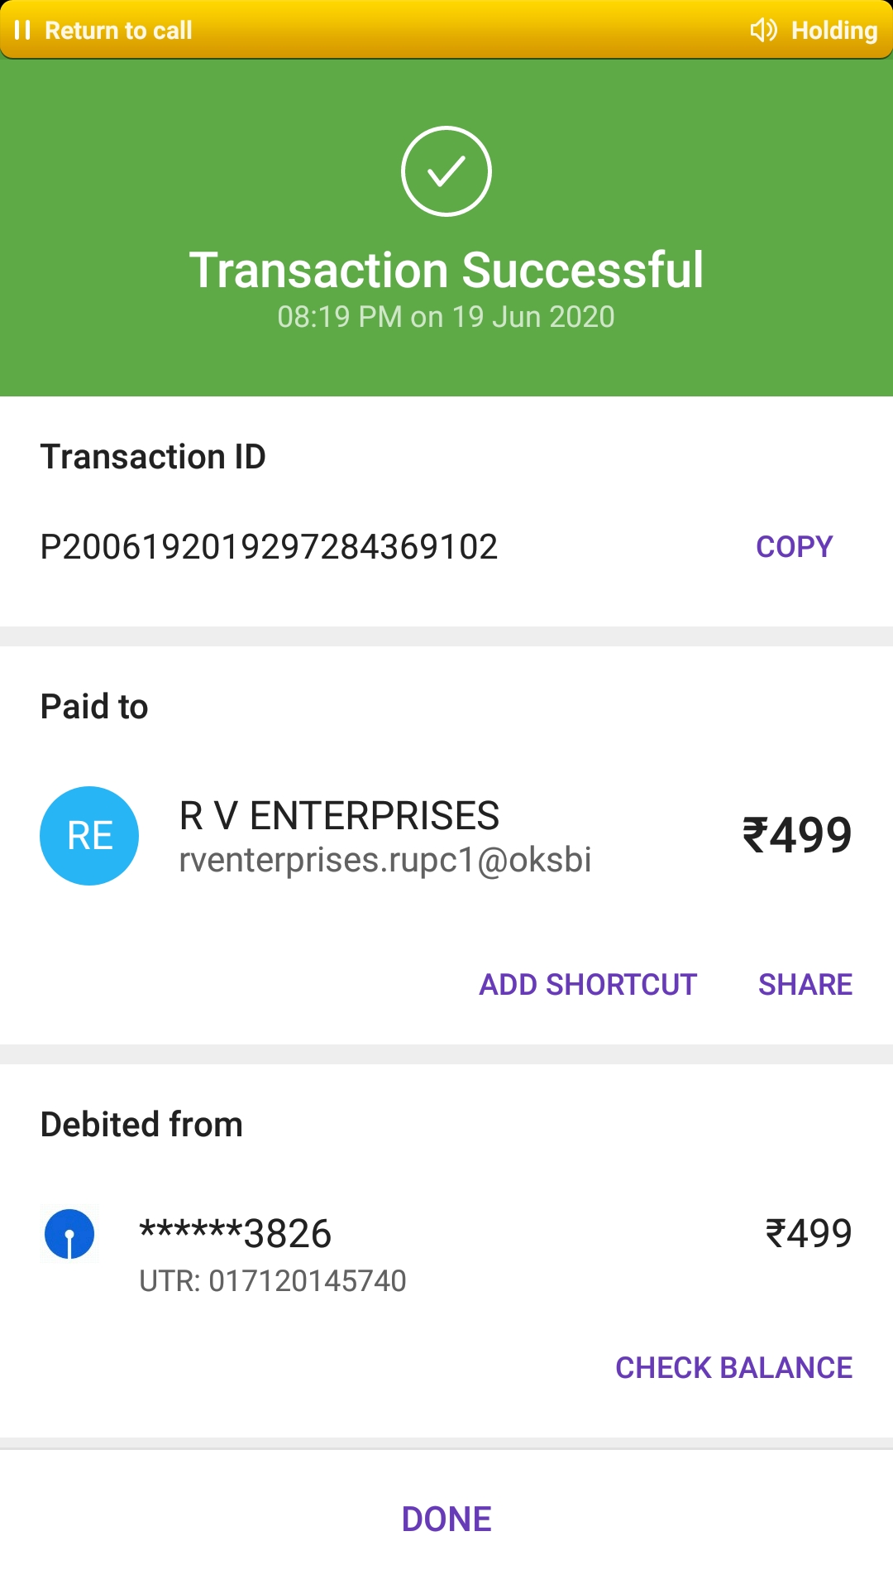
Task: Select the transaction ID number text
Action: 269,546
